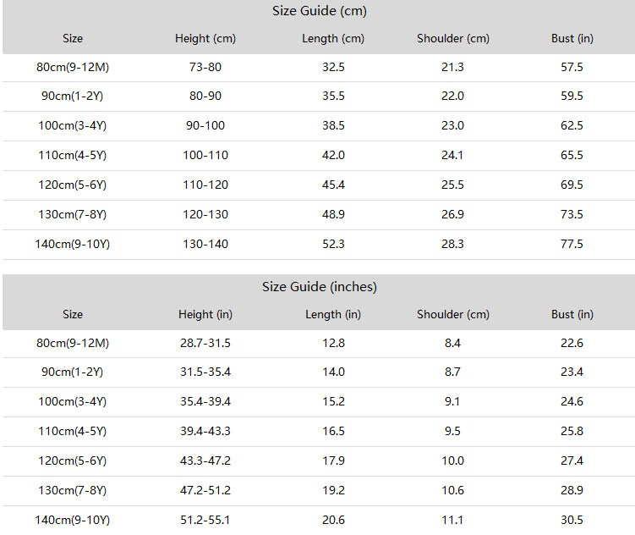Viewport: 635px width, 535px height.
Task: Click the "Height (in)" column header
Action: click(205, 315)
